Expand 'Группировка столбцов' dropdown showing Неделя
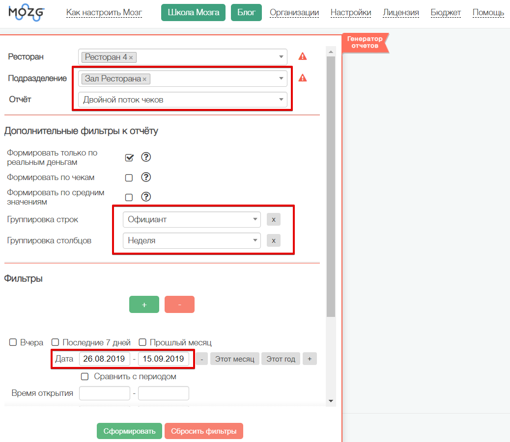This screenshot has width=510, height=442. 192,240
